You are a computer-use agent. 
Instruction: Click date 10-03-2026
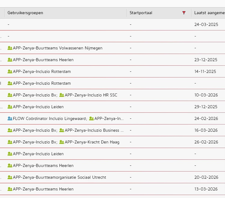click(206, 95)
